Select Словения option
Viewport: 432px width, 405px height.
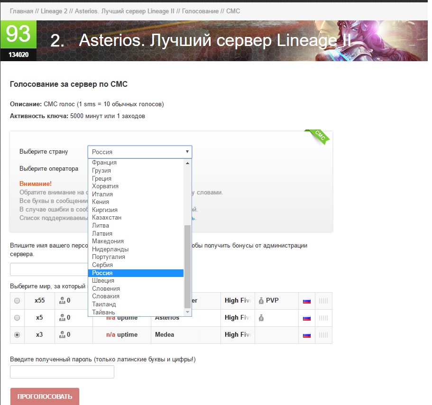coord(136,289)
